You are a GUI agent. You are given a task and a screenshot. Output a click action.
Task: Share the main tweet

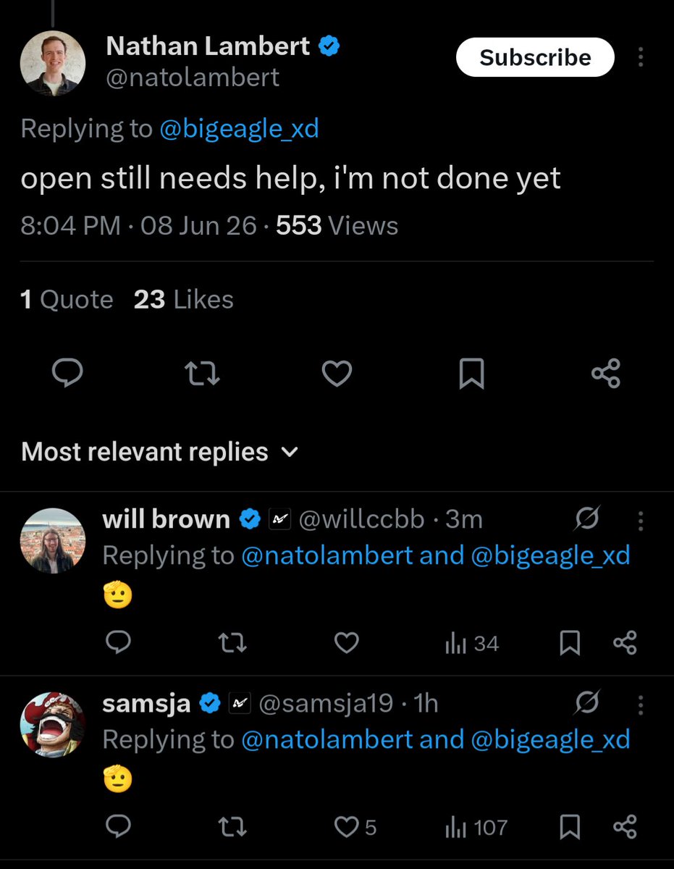pyautogui.click(x=606, y=374)
